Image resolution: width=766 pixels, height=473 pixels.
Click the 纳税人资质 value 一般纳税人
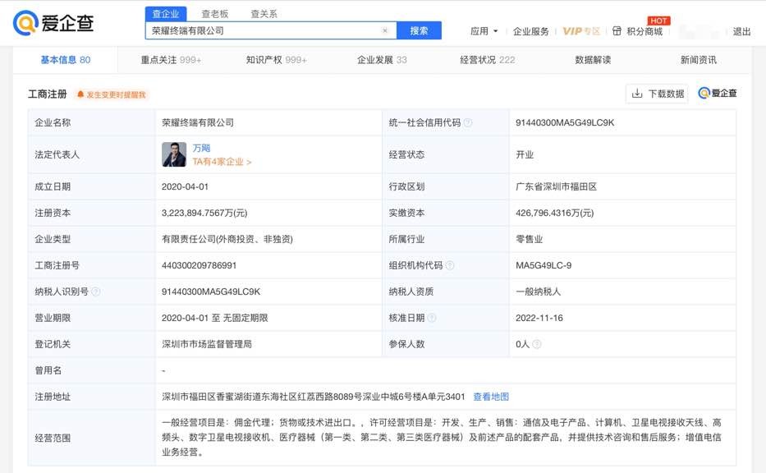coord(539,292)
